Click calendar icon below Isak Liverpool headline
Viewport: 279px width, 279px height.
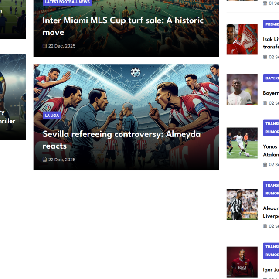click(265, 57)
